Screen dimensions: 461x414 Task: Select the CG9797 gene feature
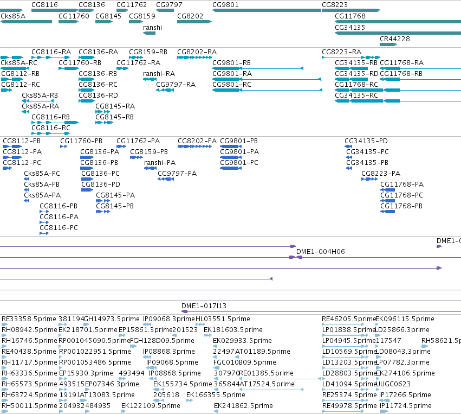(165, 10)
